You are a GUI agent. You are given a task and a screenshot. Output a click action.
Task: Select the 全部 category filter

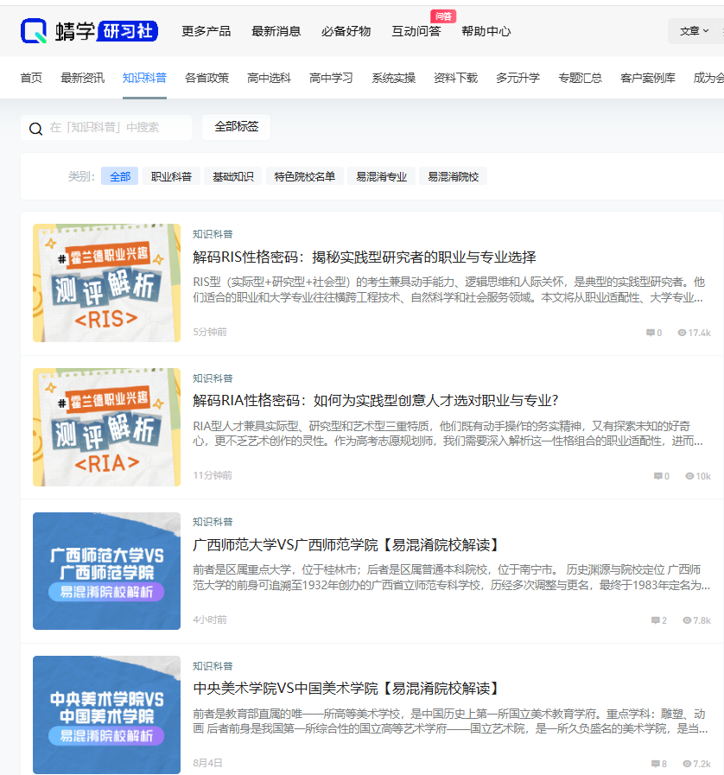click(x=119, y=176)
